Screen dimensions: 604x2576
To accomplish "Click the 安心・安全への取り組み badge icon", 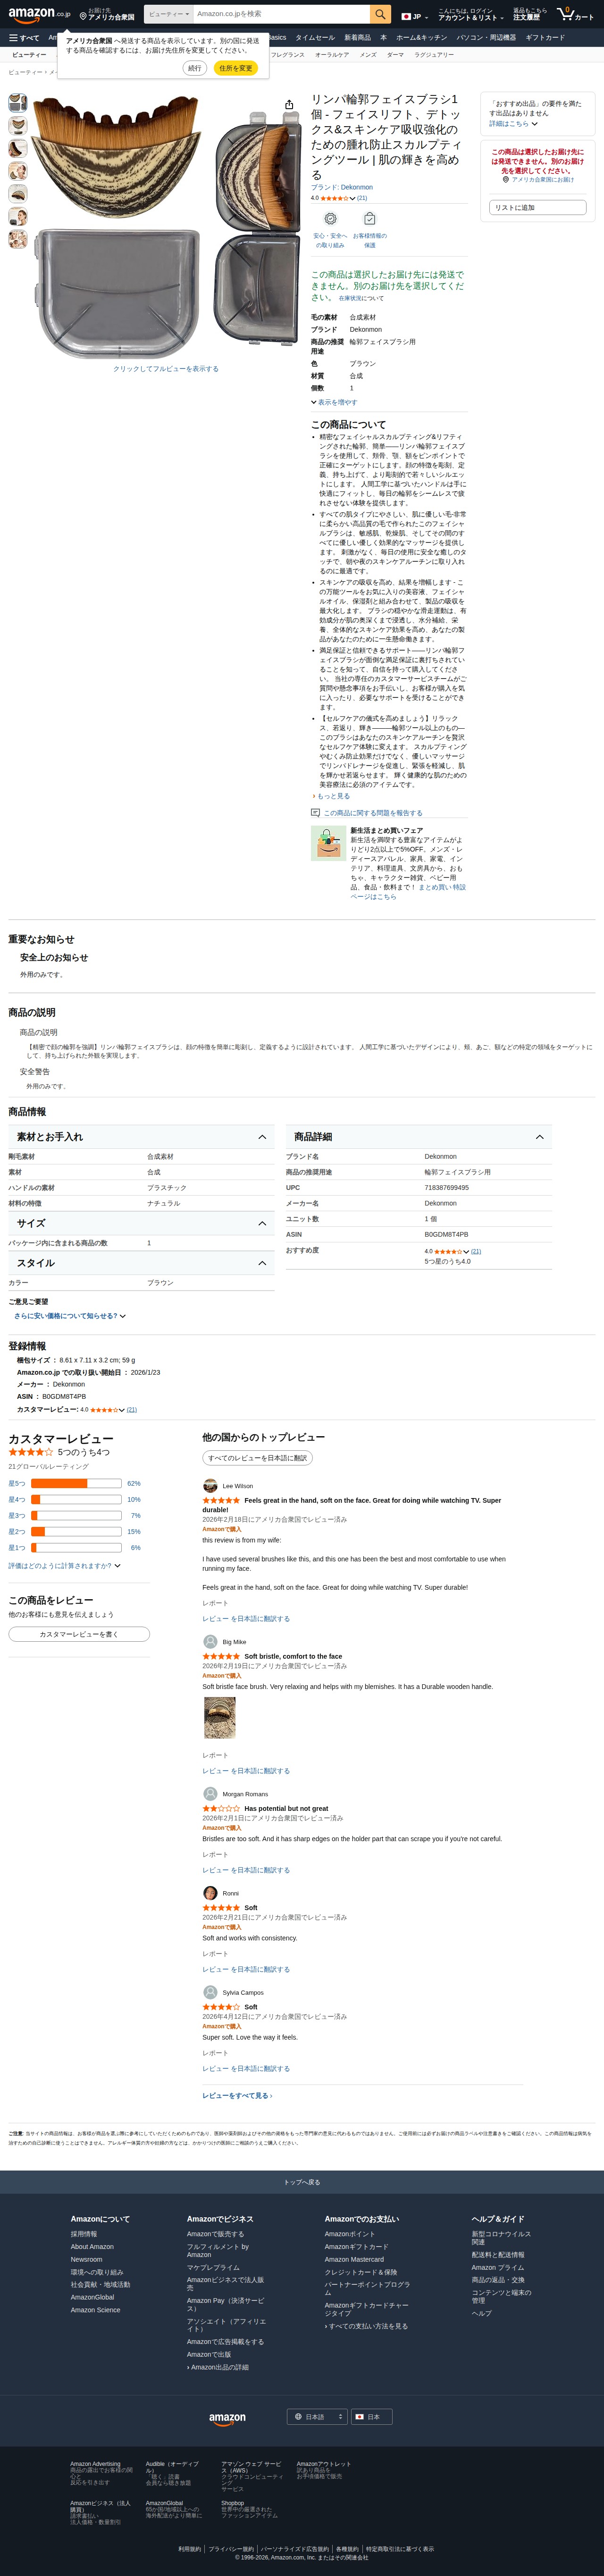I will pyautogui.click(x=329, y=219).
